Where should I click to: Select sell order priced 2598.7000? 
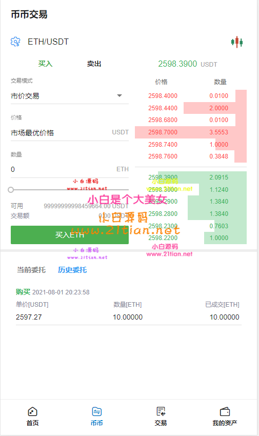pyautogui.click(x=191, y=132)
